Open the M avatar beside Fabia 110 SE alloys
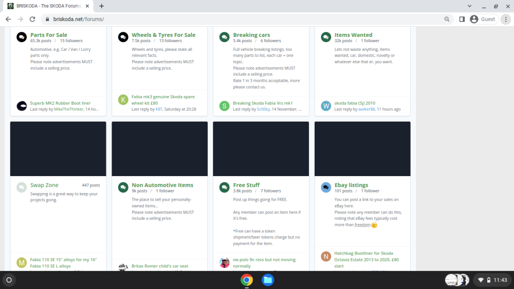The height and width of the screenshot is (289, 514). coord(22,262)
